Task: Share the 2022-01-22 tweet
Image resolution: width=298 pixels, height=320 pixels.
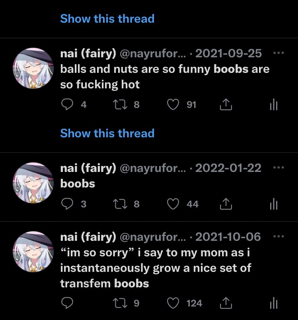Action: pyautogui.click(x=226, y=204)
